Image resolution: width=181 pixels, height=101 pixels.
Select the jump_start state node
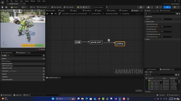96,42
